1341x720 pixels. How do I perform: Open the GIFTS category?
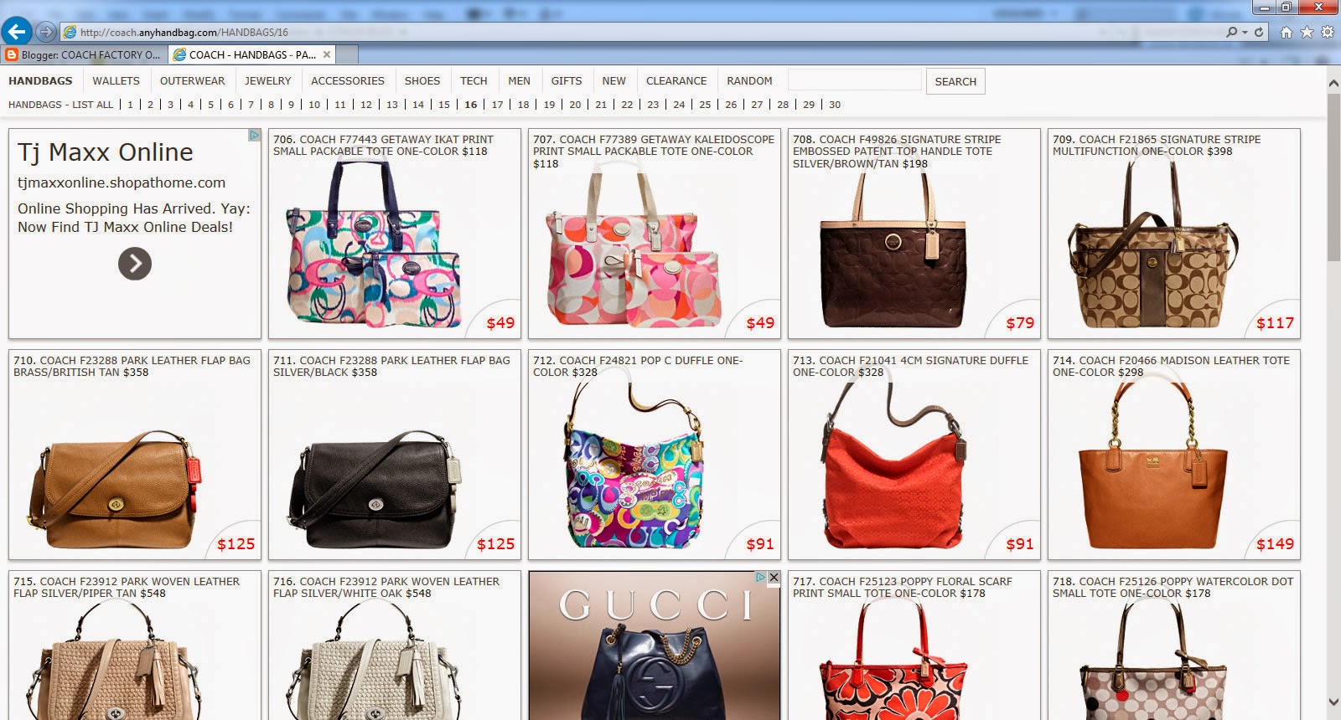click(566, 80)
